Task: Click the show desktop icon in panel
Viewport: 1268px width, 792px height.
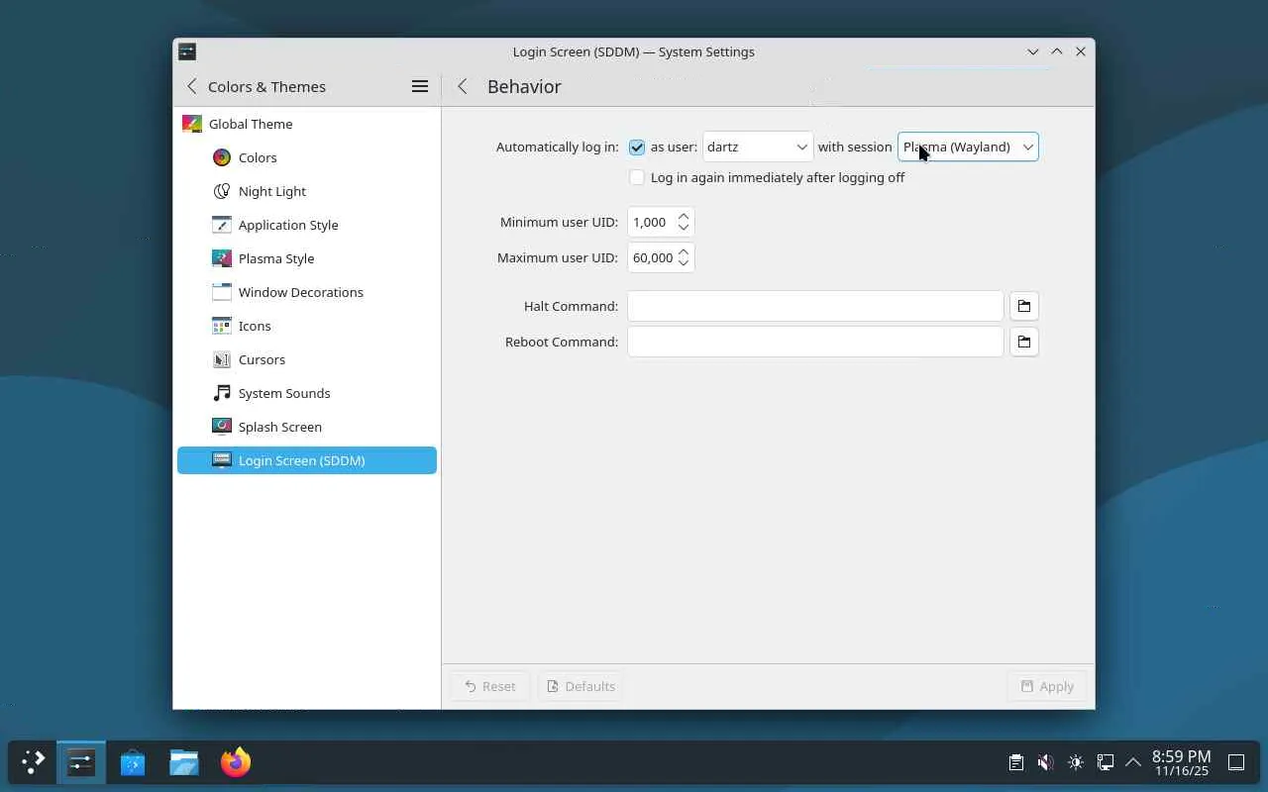Action: 1236,762
